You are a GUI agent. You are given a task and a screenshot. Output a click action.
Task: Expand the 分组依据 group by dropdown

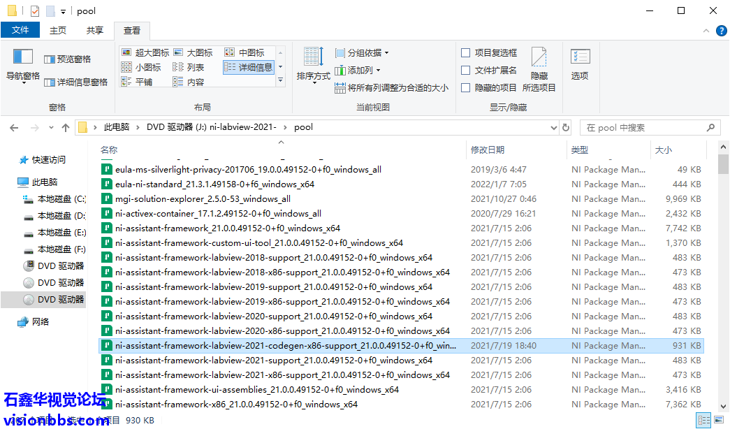click(x=362, y=53)
